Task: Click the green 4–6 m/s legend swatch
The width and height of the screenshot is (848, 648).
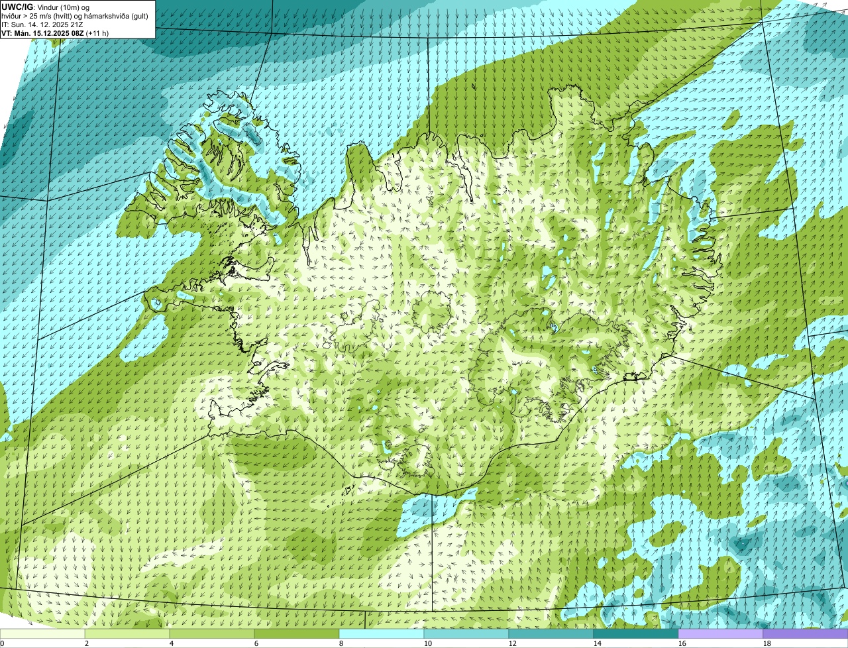Action: [x=212, y=634]
